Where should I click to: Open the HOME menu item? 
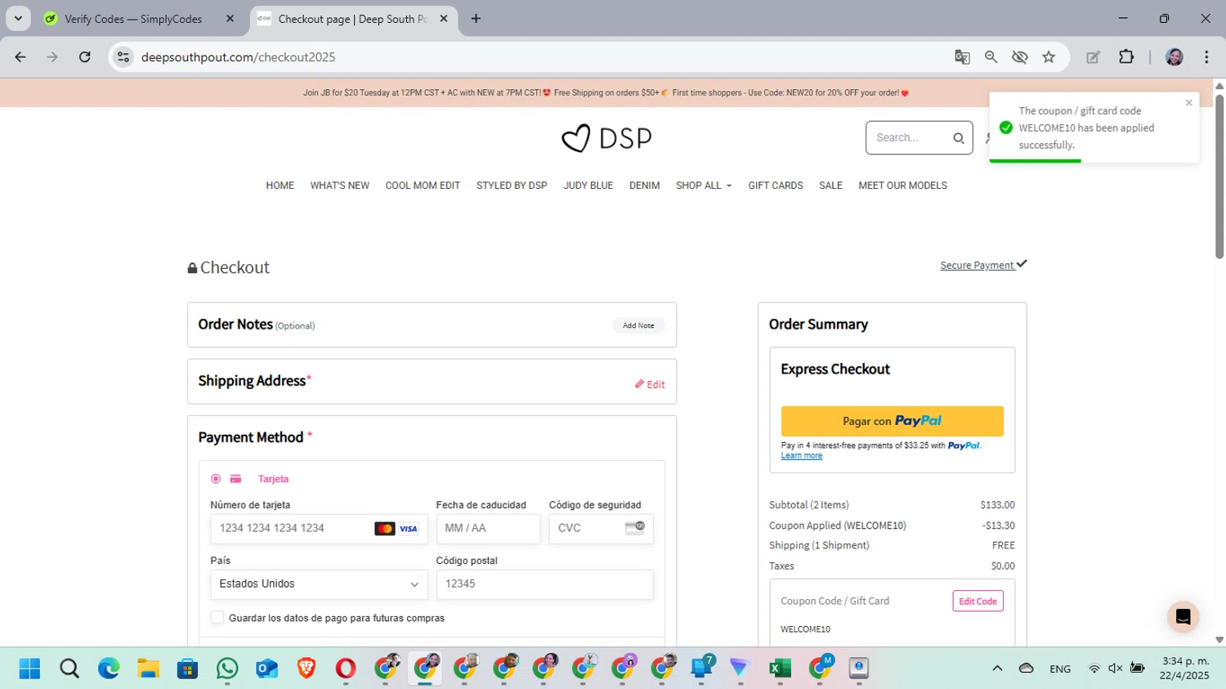[280, 186]
